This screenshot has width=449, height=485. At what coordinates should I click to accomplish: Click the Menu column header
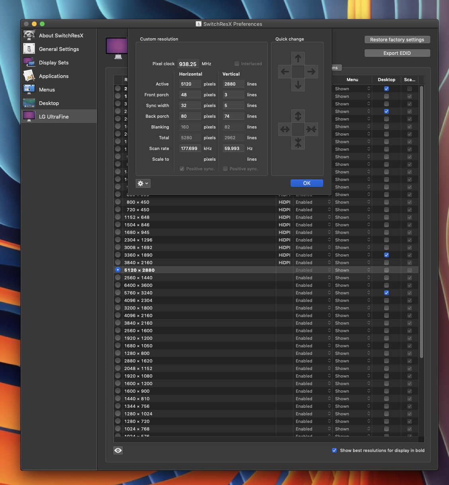pos(352,80)
